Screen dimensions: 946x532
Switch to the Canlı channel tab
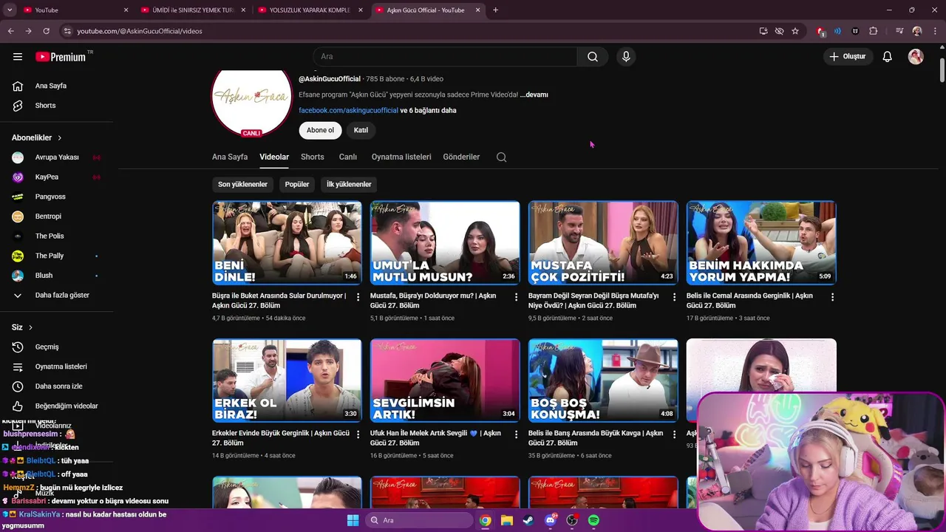[348, 157]
